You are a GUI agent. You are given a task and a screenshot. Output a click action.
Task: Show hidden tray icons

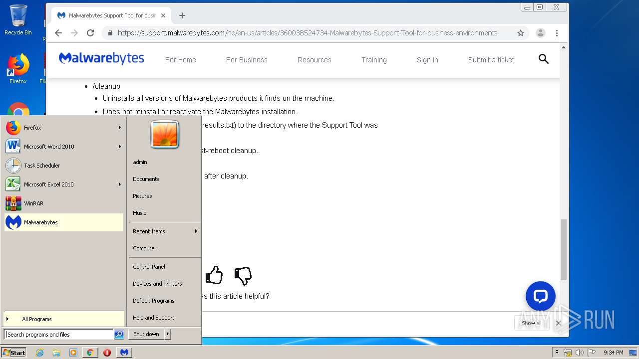557,353
